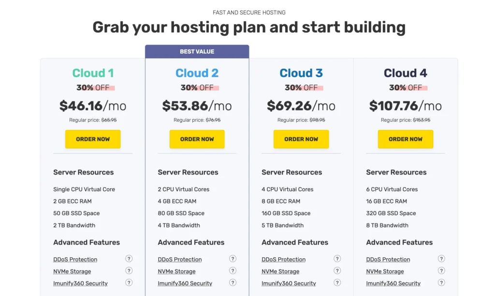Open the DDoS Protection help icon for Cloud 1
The height and width of the screenshot is (296, 495).
[x=129, y=259]
